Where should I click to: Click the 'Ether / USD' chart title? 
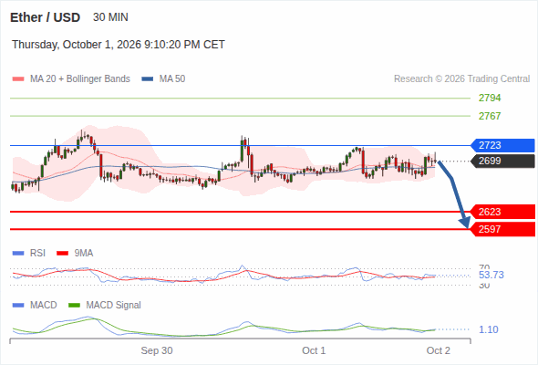[x=45, y=17]
